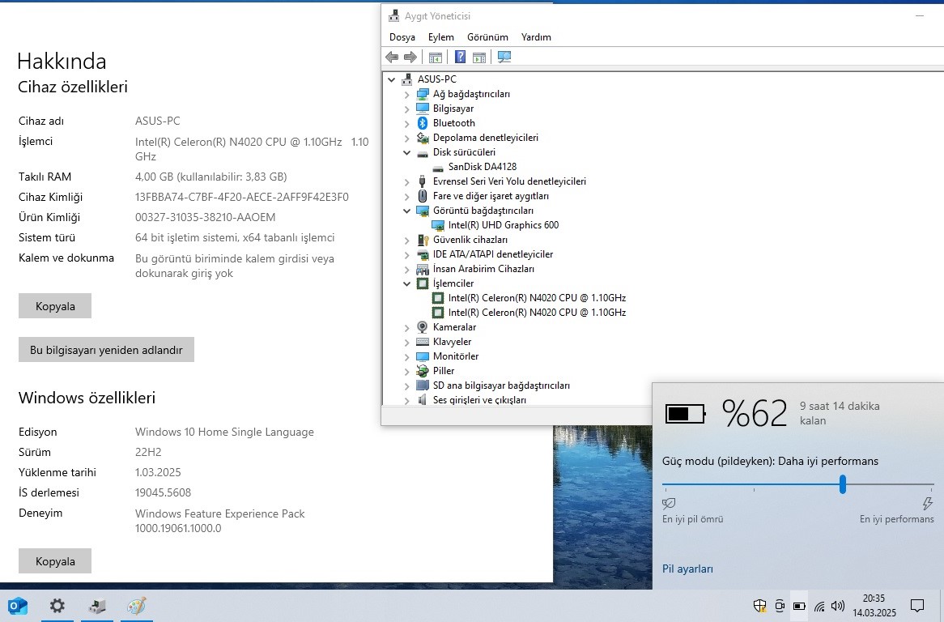Click the Intel UHD Graphics 600 adapter icon
Image resolution: width=944 pixels, height=622 pixels.
point(438,225)
